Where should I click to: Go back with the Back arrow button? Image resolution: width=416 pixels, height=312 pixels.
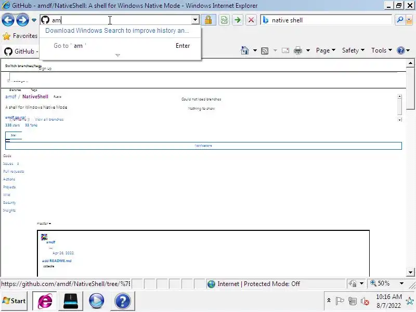point(8,20)
